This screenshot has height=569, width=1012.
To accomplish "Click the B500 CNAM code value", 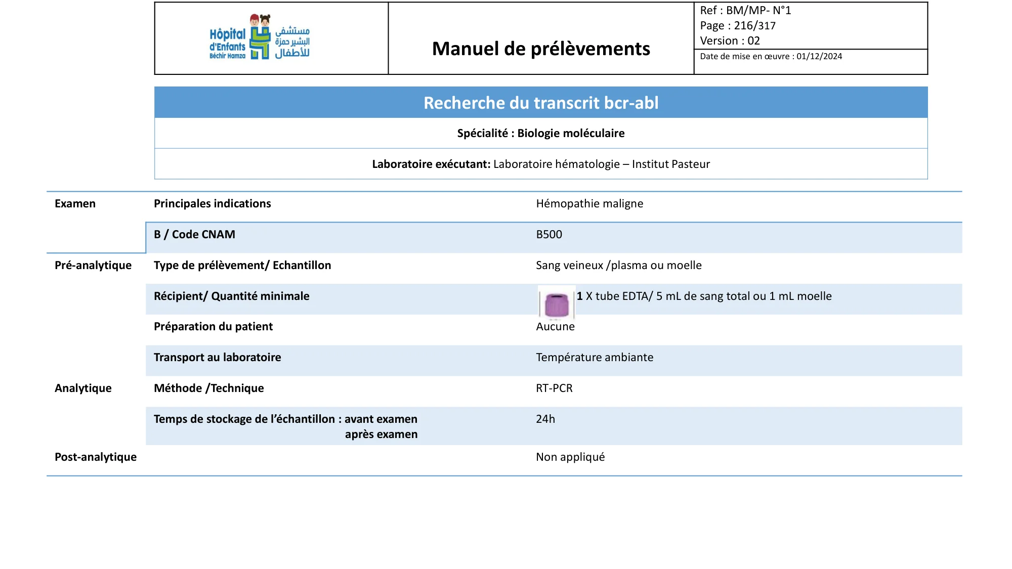I will click(549, 234).
